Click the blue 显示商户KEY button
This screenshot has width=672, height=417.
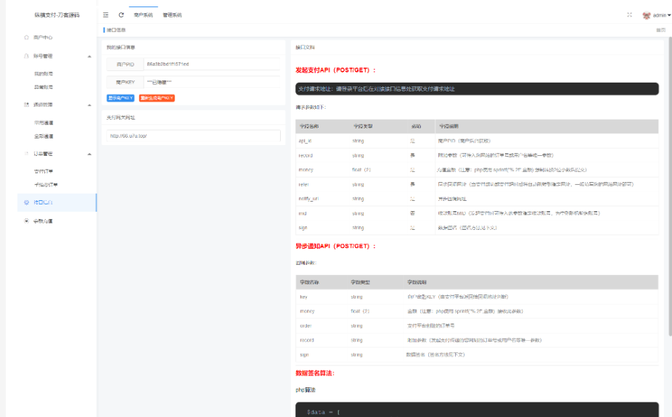pyautogui.click(x=120, y=98)
